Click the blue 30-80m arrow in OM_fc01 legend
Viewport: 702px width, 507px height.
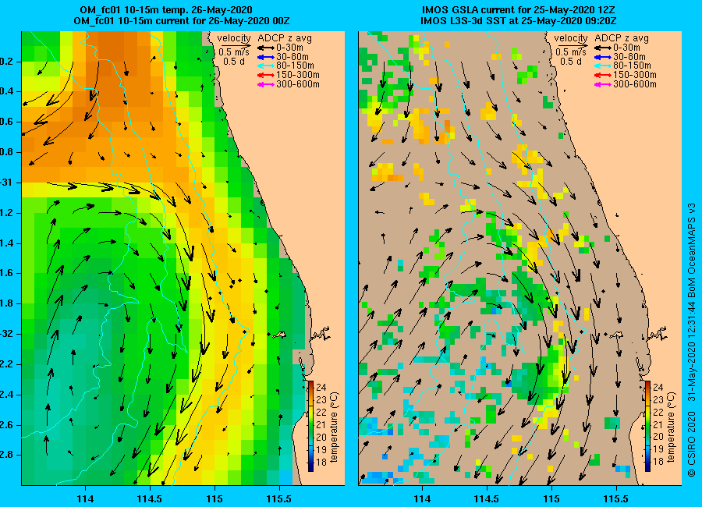(265, 57)
